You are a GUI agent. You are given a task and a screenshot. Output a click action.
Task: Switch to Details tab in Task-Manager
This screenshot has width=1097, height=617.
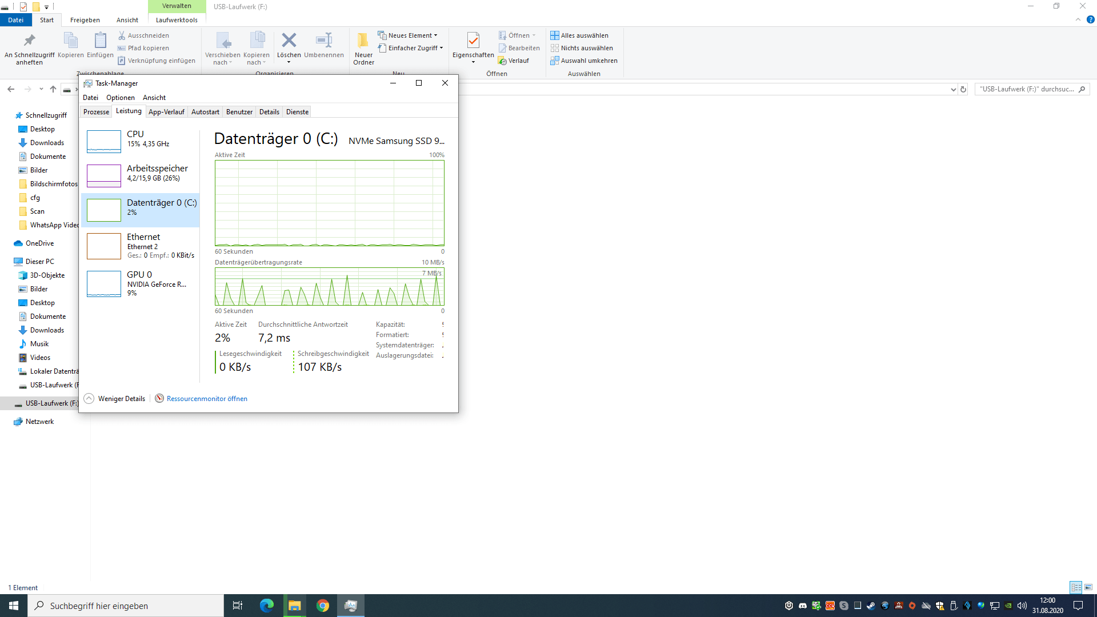tap(269, 112)
